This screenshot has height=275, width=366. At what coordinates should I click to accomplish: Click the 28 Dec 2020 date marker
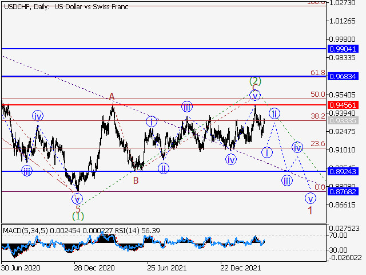[94, 268]
